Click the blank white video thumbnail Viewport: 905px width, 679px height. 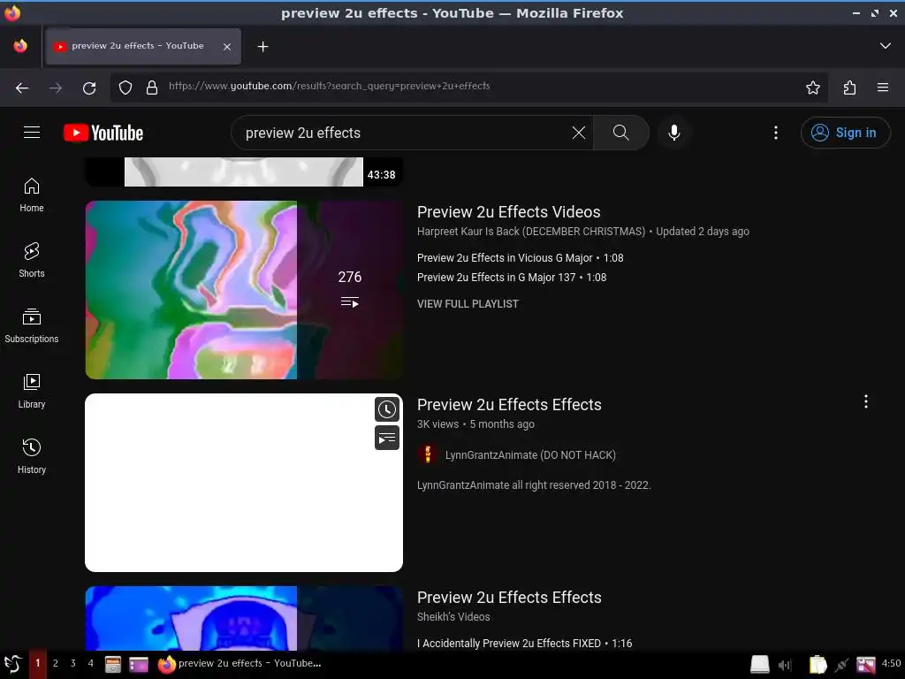coord(244,483)
